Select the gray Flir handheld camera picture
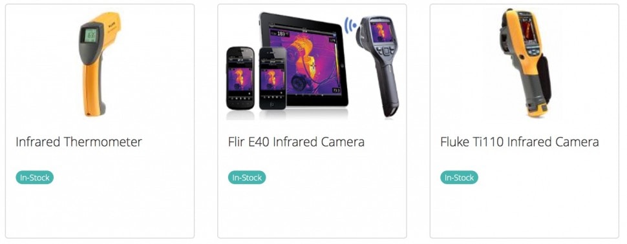This screenshot has height=244, width=627. (379, 66)
